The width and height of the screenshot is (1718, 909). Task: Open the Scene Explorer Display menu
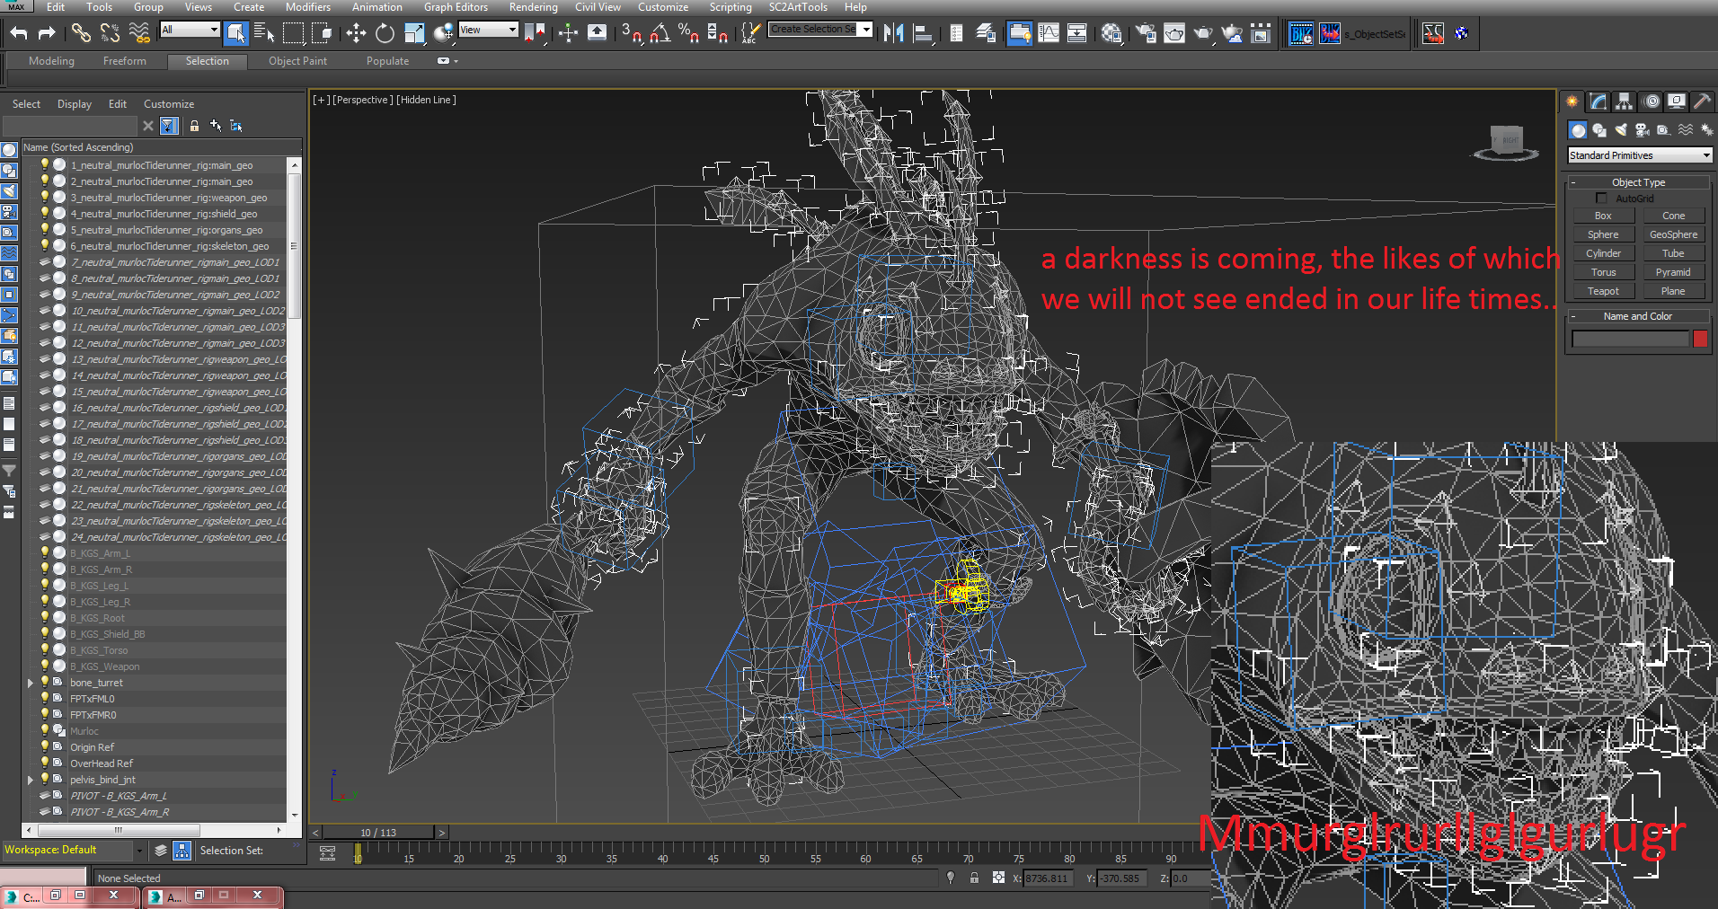(x=75, y=104)
